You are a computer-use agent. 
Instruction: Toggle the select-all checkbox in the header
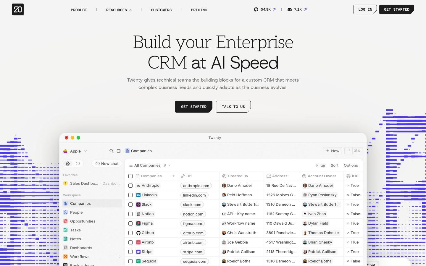pyautogui.click(x=130, y=176)
